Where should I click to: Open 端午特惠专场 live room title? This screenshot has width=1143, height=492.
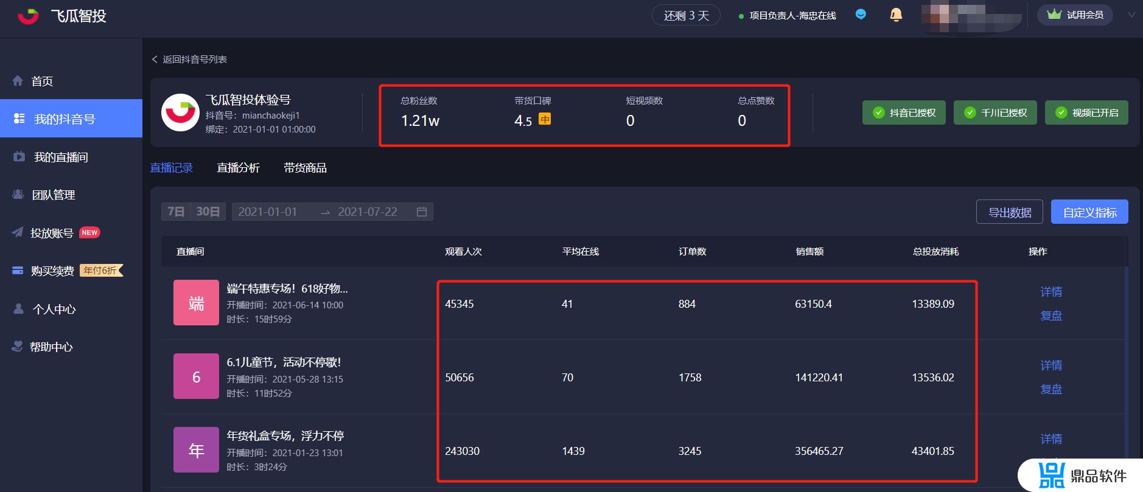[x=287, y=288]
